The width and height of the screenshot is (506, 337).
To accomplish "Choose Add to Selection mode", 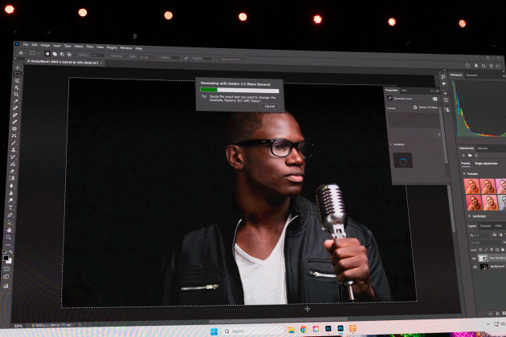I will (55, 55).
